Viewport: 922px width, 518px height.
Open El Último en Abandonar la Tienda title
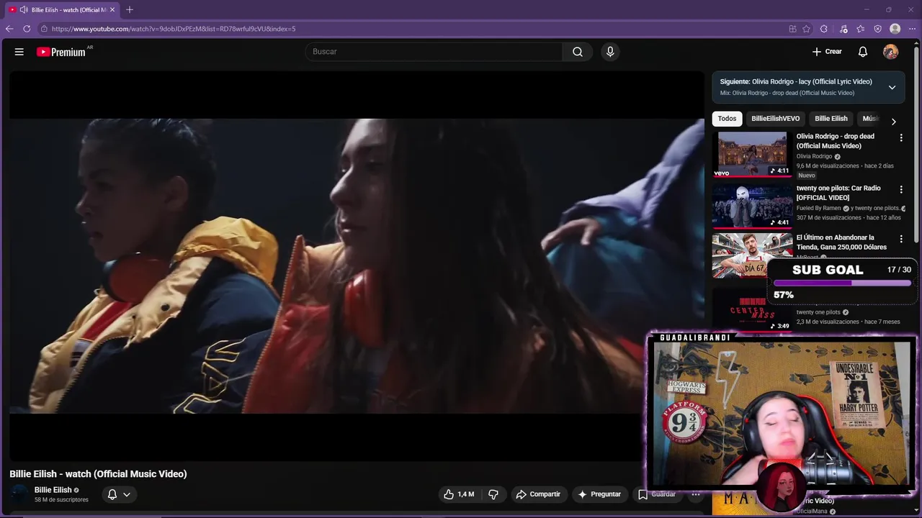841,242
